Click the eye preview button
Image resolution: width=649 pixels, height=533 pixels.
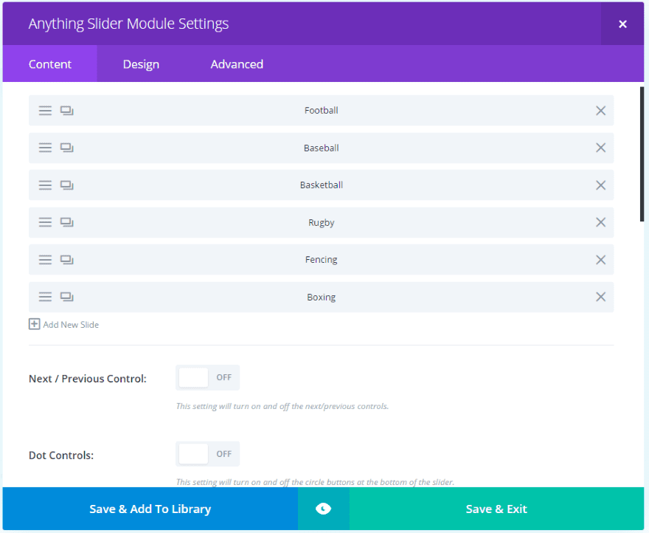point(323,509)
